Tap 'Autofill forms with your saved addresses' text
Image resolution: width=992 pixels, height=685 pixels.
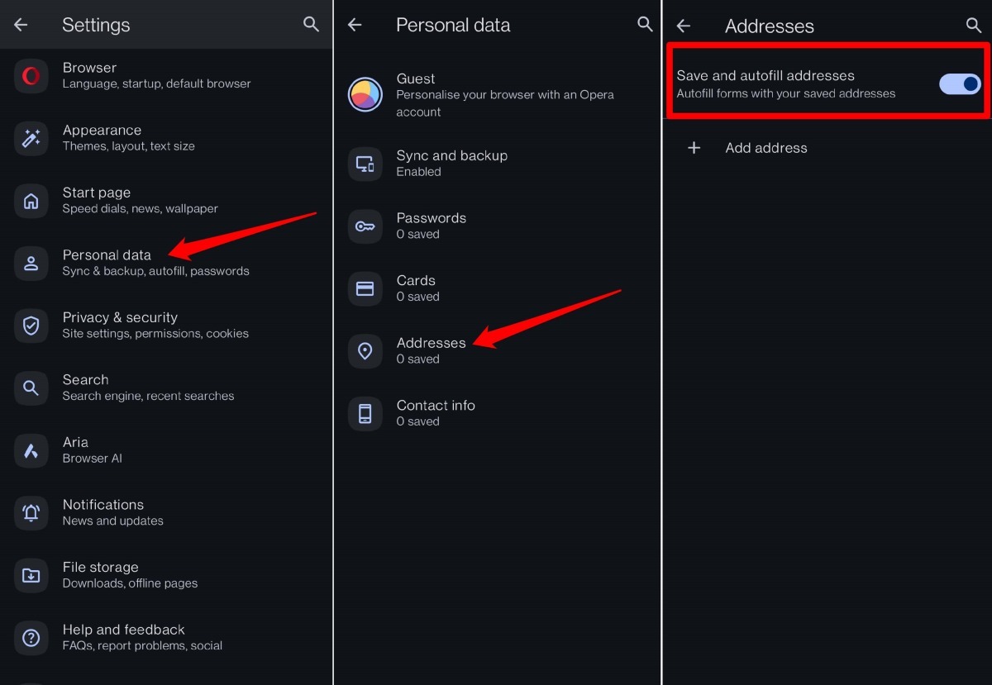point(786,93)
